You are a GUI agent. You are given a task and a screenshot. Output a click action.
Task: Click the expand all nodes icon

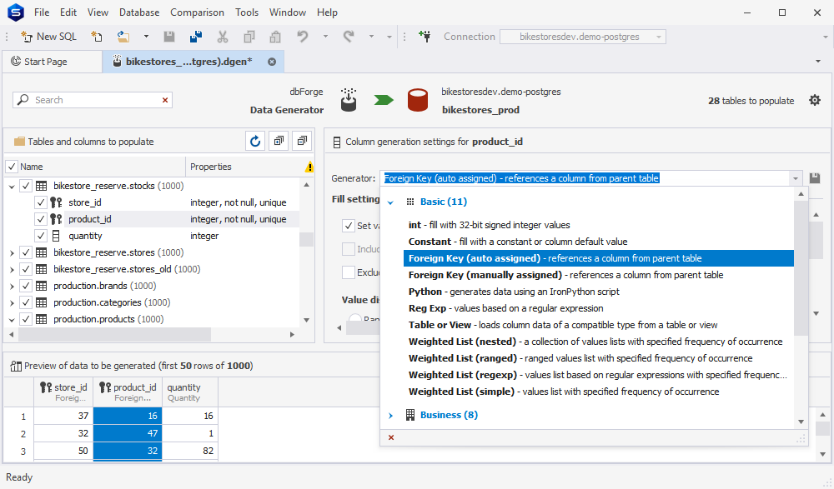(279, 142)
